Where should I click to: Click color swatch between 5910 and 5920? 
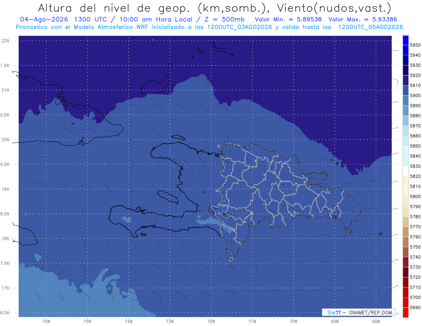click(x=405, y=81)
